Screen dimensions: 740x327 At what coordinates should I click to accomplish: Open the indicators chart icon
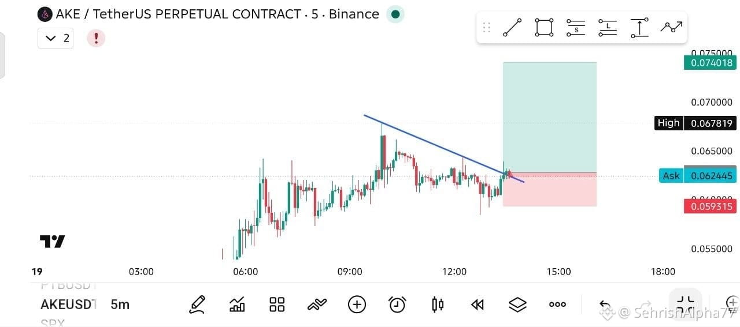(237, 305)
